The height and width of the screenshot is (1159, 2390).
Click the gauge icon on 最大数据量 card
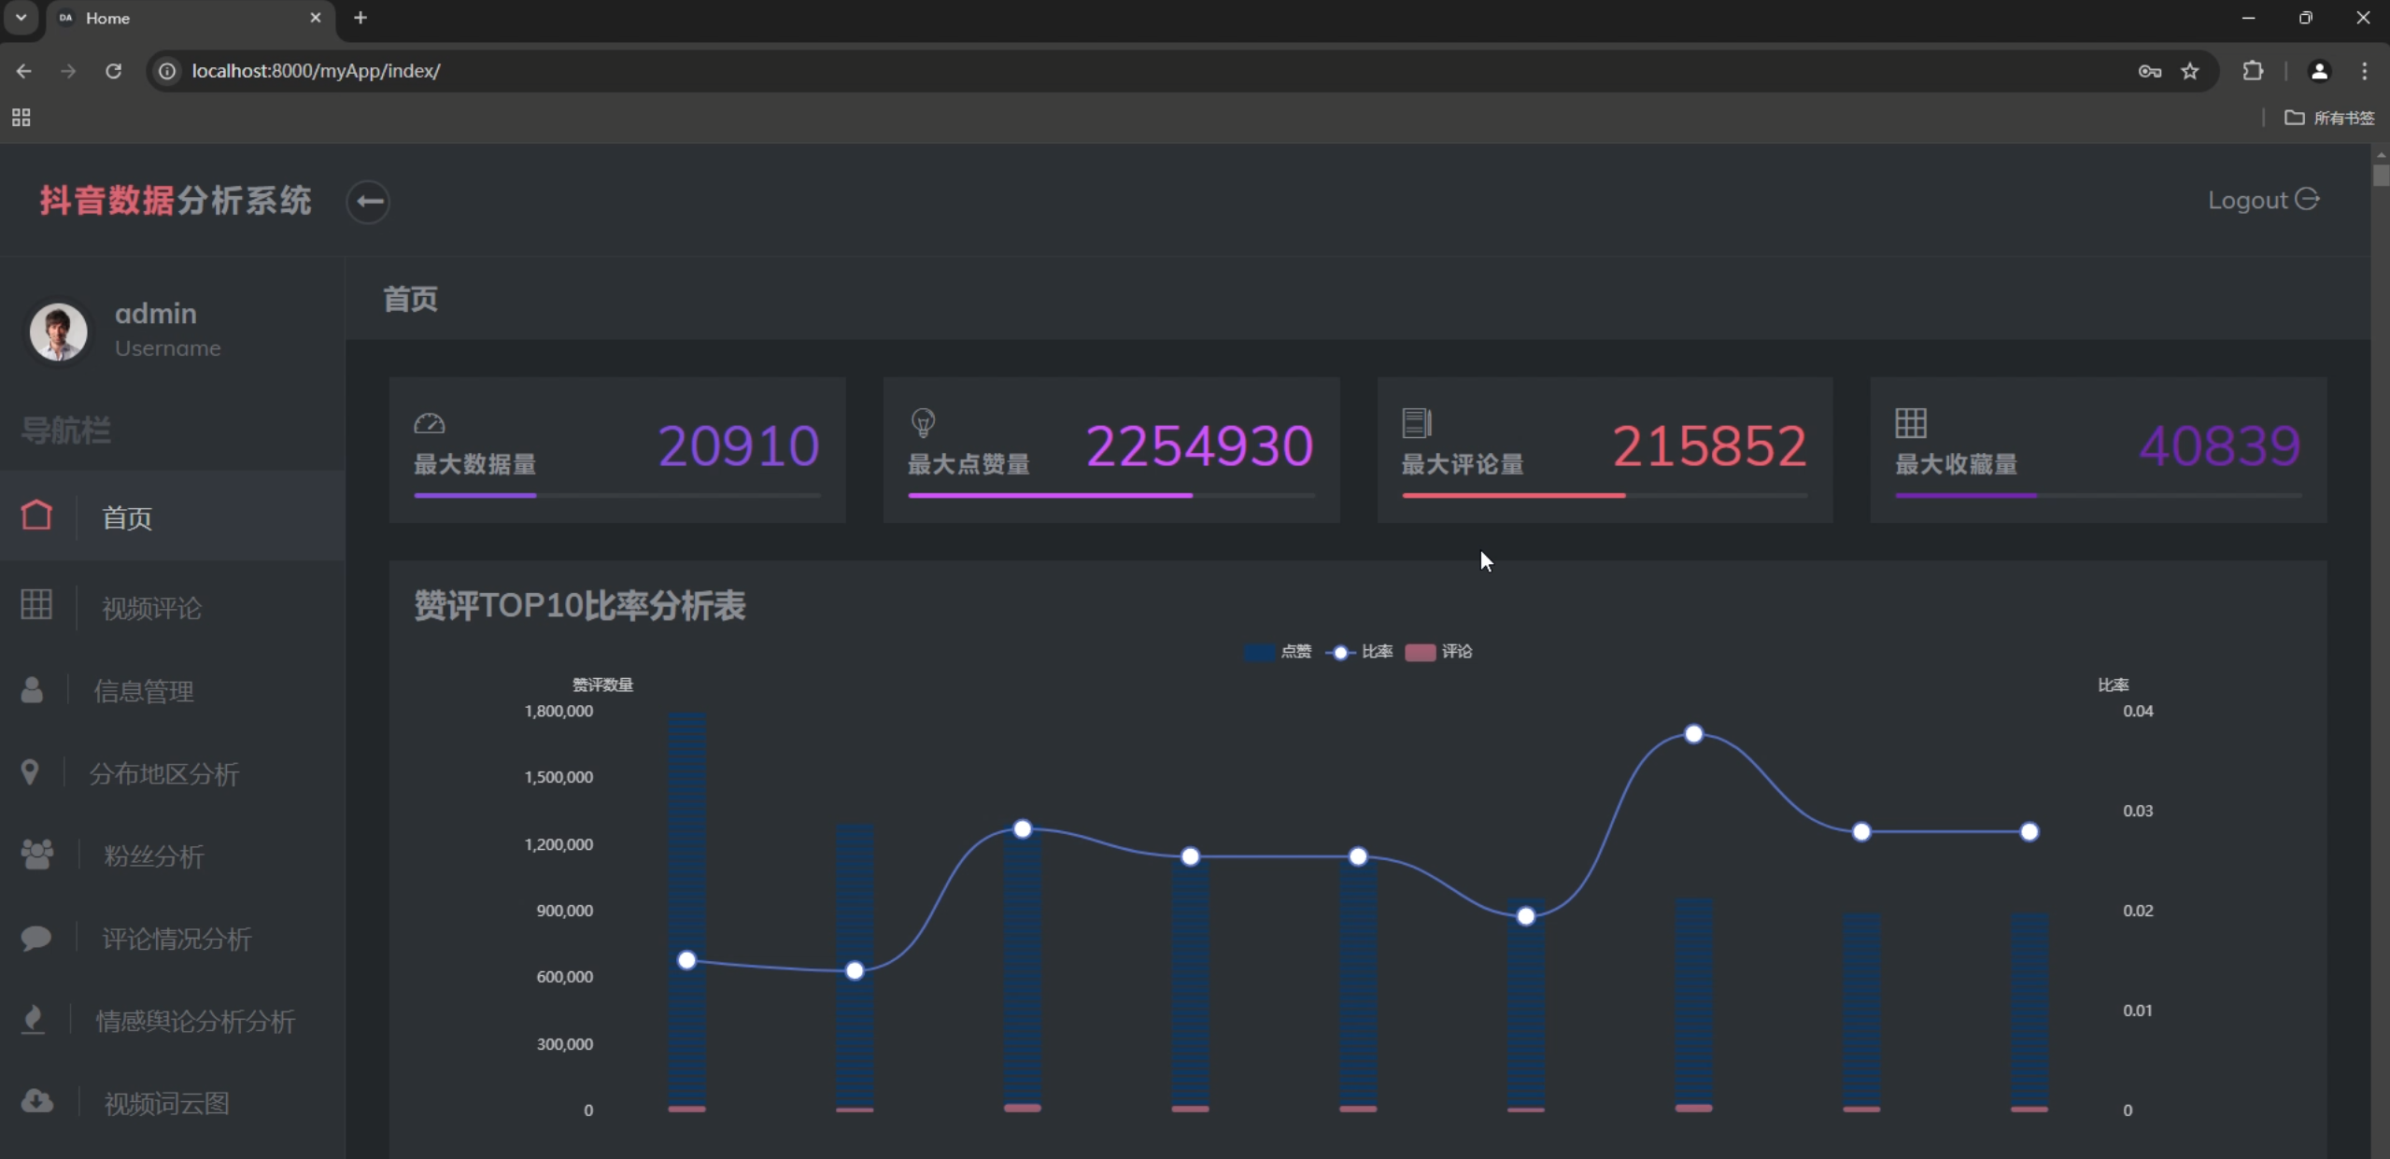(x=430, y=423)
